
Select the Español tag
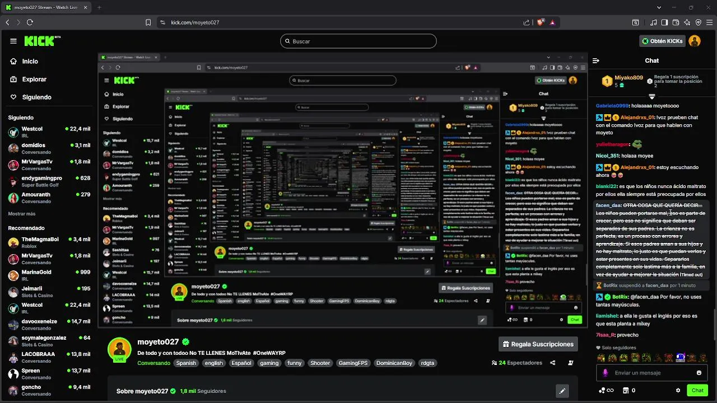(x=241, y=363)
